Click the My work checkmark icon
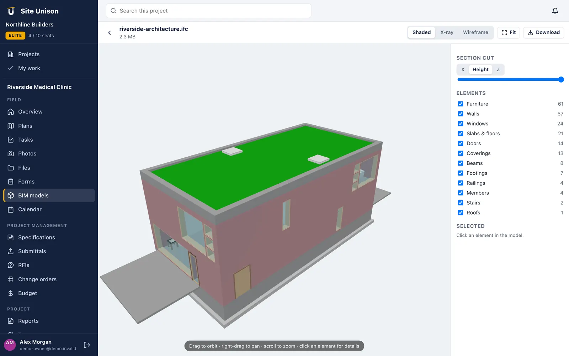 coord(11,68)
